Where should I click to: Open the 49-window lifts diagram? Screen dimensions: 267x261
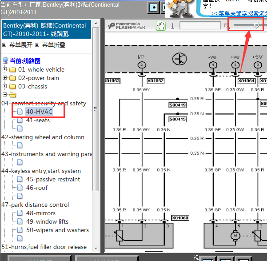[47, 221]
